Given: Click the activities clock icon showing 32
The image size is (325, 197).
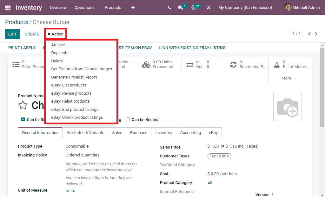Looking at the screenshot, I should 194,7.
